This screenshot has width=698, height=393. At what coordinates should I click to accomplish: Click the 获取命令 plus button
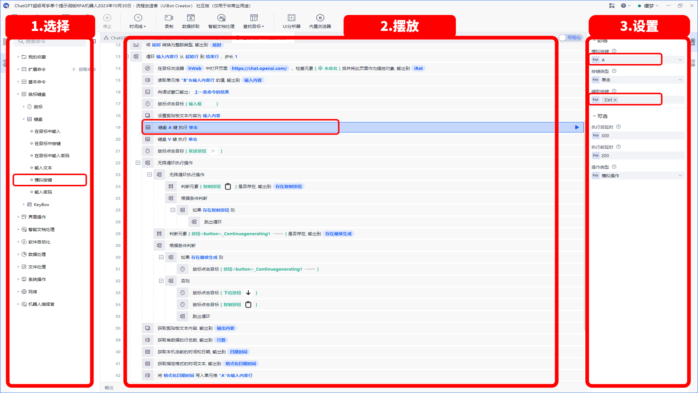(84, 70)
